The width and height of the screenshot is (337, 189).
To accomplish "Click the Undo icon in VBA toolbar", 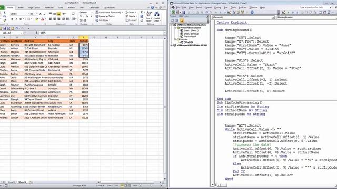I will (x=206, y=13).
